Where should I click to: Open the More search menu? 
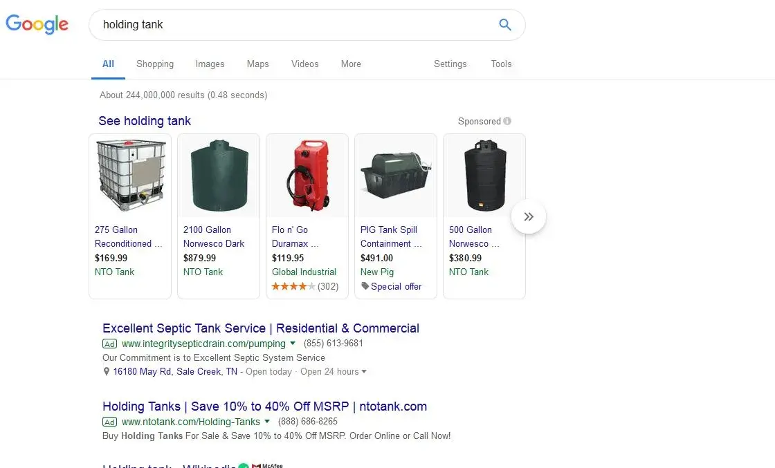351,64
